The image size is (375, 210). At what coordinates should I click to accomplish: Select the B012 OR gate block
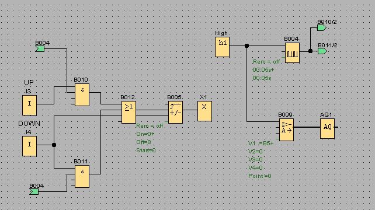tap(129, 112)
